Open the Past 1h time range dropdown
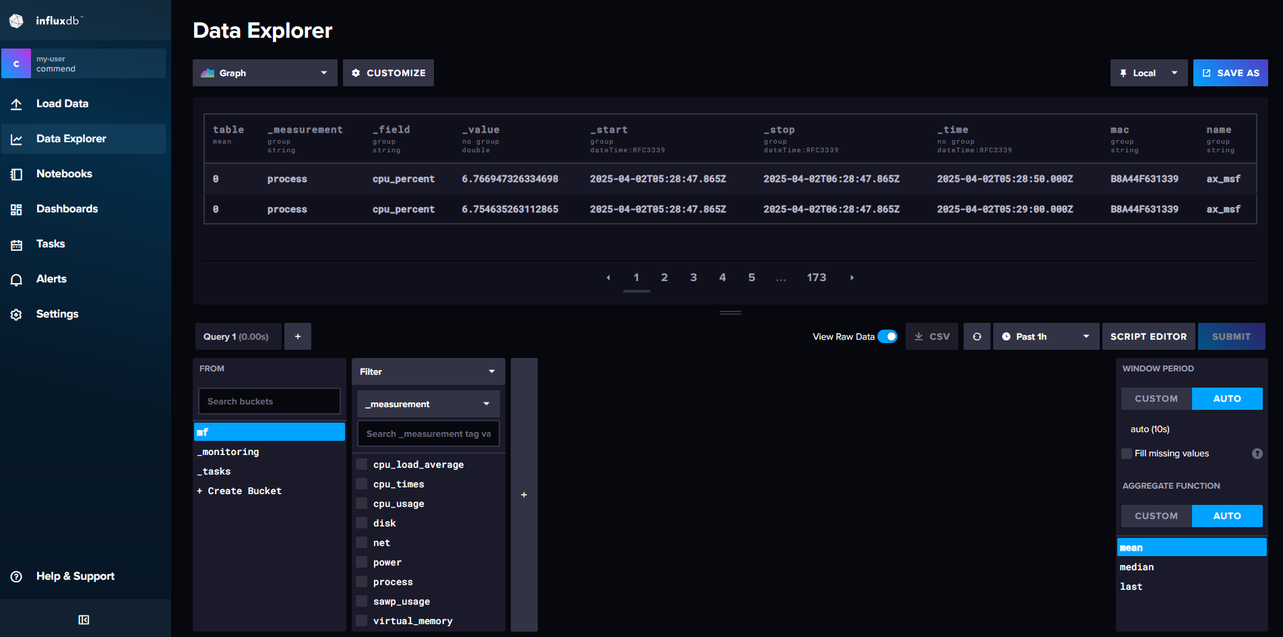This screenshot has height=637, width=1283. (x=1046, y=336)
